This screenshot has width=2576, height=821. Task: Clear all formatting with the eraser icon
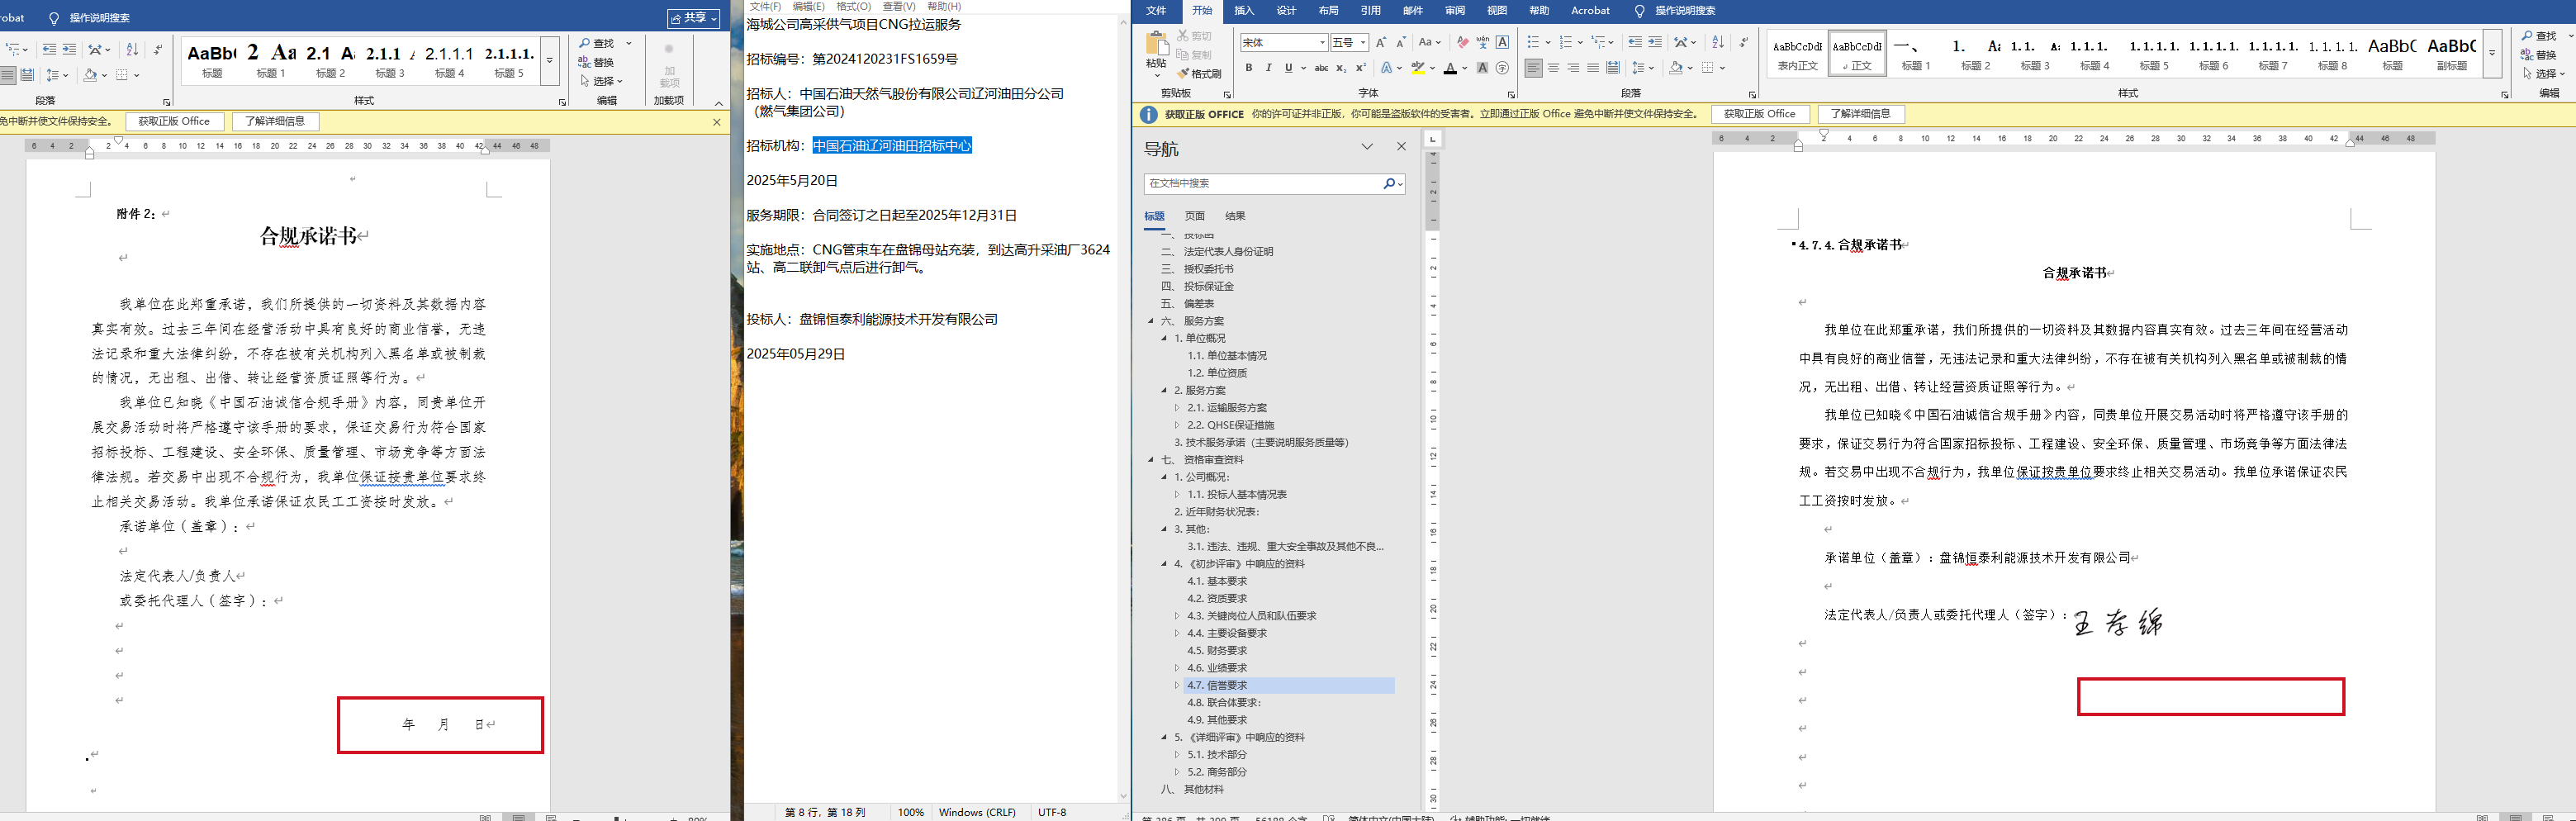(1462, 42)
